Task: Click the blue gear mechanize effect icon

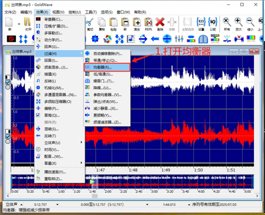Action: click(x=95, y=39)
